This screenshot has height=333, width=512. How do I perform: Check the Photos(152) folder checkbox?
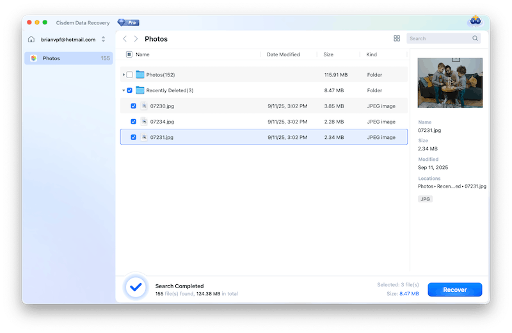130,75
